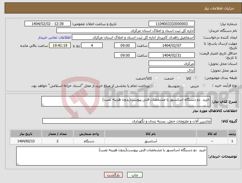
Task: Click the delivery city field اراک
Action: click(x=171, y=70)
